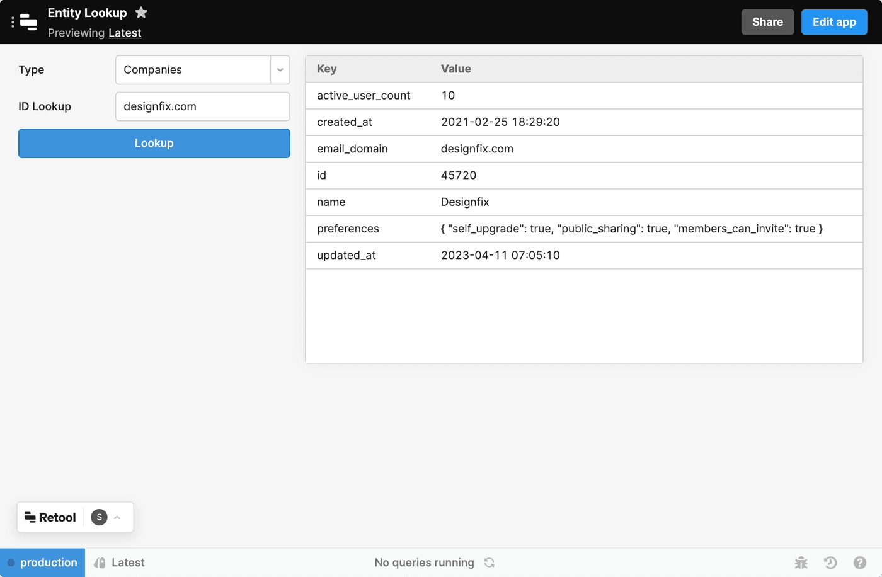Click the S user avatar

pos(99,517)
